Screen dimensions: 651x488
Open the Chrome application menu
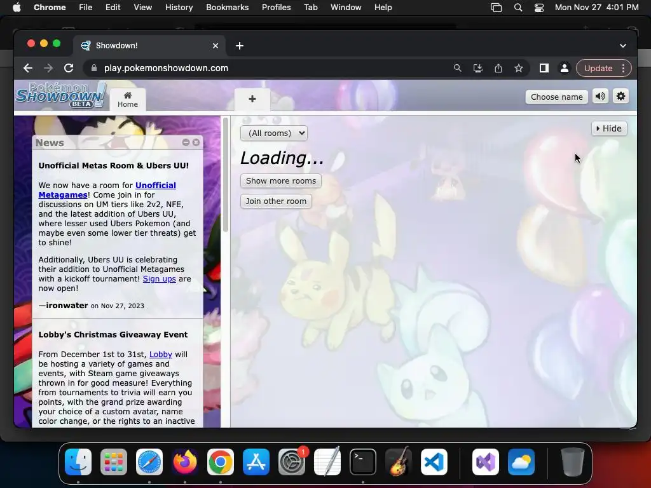(x=50, y=8)
